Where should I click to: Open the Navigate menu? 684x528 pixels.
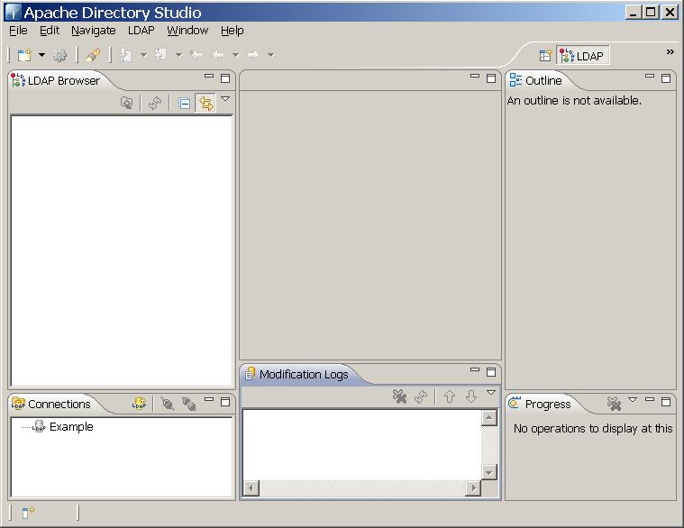(93, 30)
